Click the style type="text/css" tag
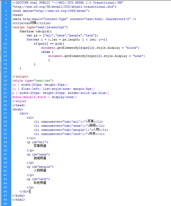The height and width of the screenshot is (206, 171). click(33, 81)
